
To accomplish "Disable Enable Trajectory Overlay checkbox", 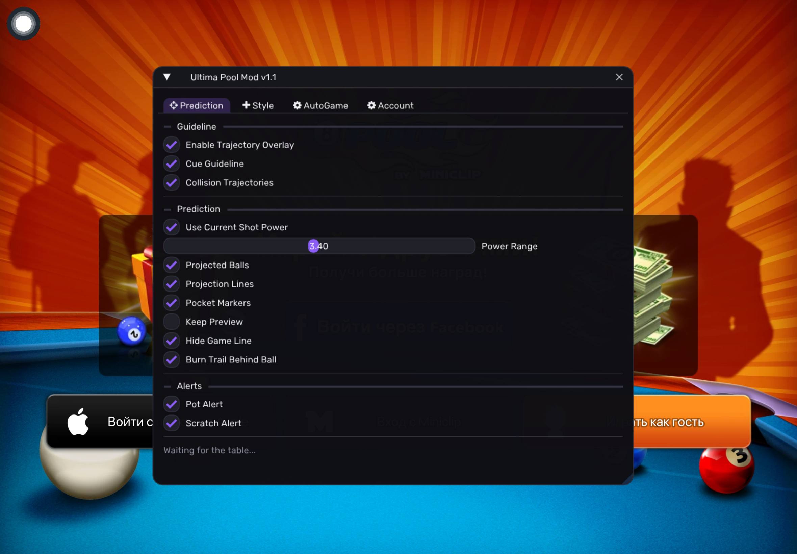I will click(x=172, y=145).
